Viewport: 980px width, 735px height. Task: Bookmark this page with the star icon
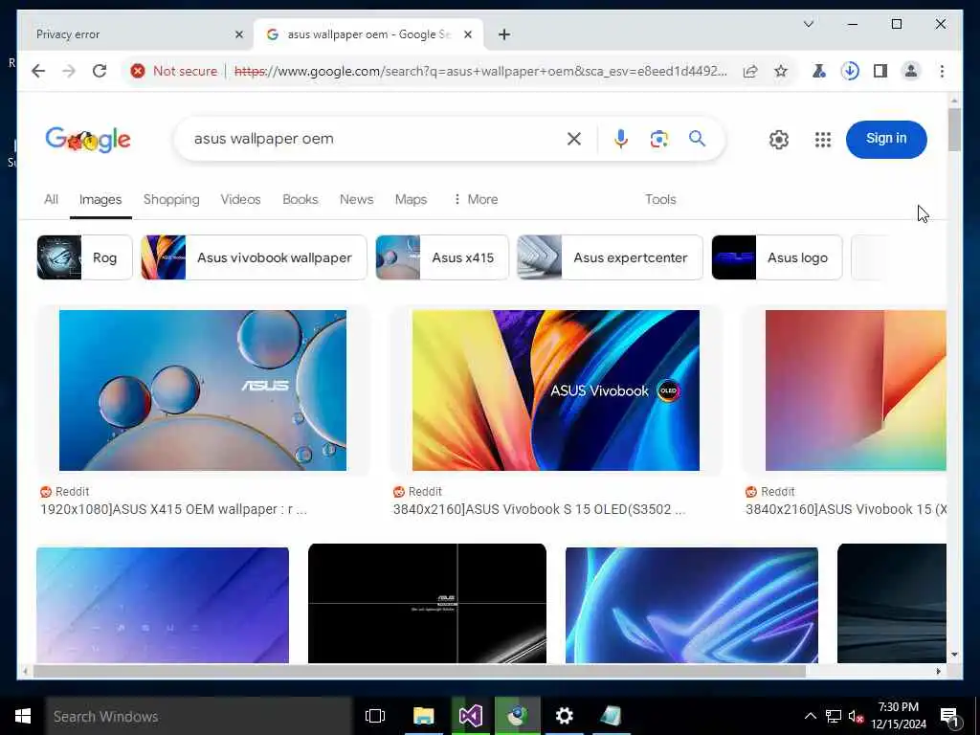(781, 71)
